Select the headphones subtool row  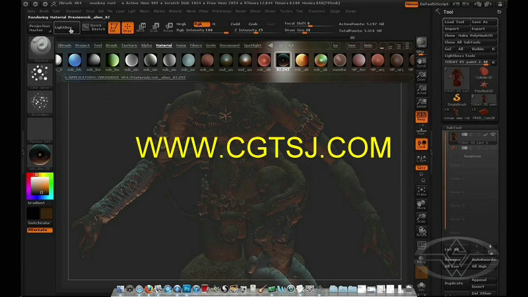[x=471, y=152]
